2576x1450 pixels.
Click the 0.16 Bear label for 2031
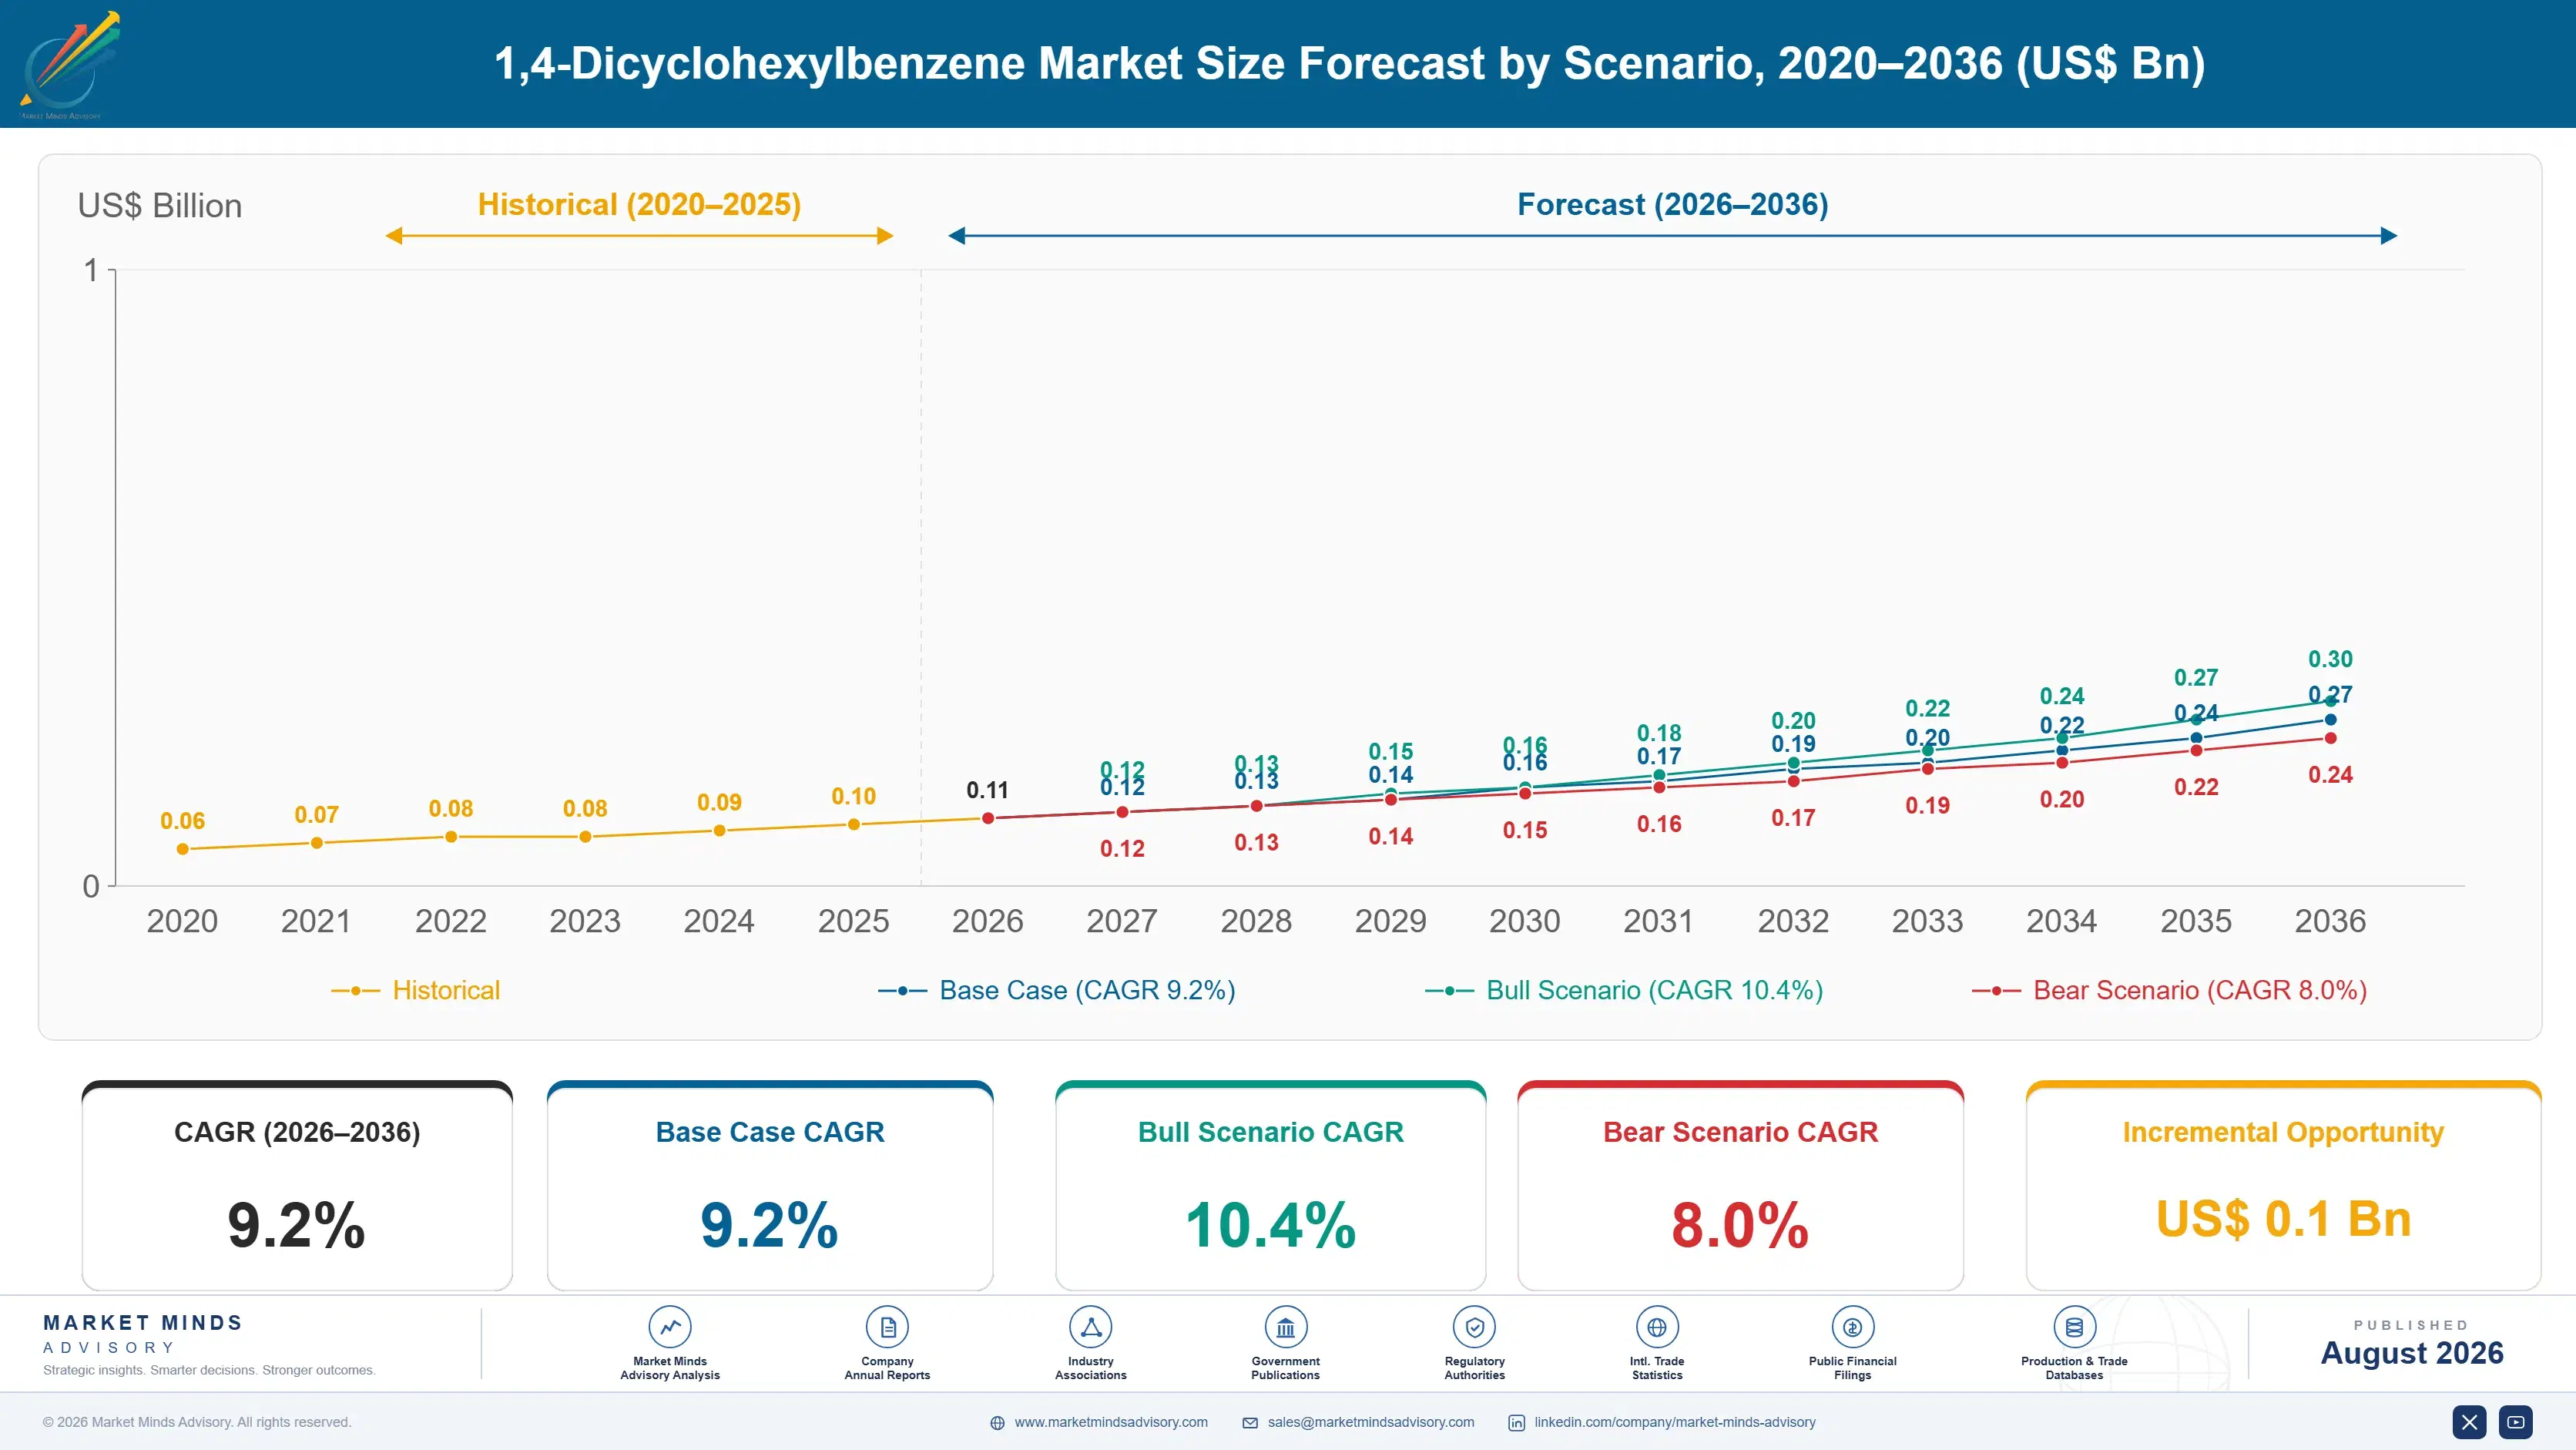[x=1659, y=825]
